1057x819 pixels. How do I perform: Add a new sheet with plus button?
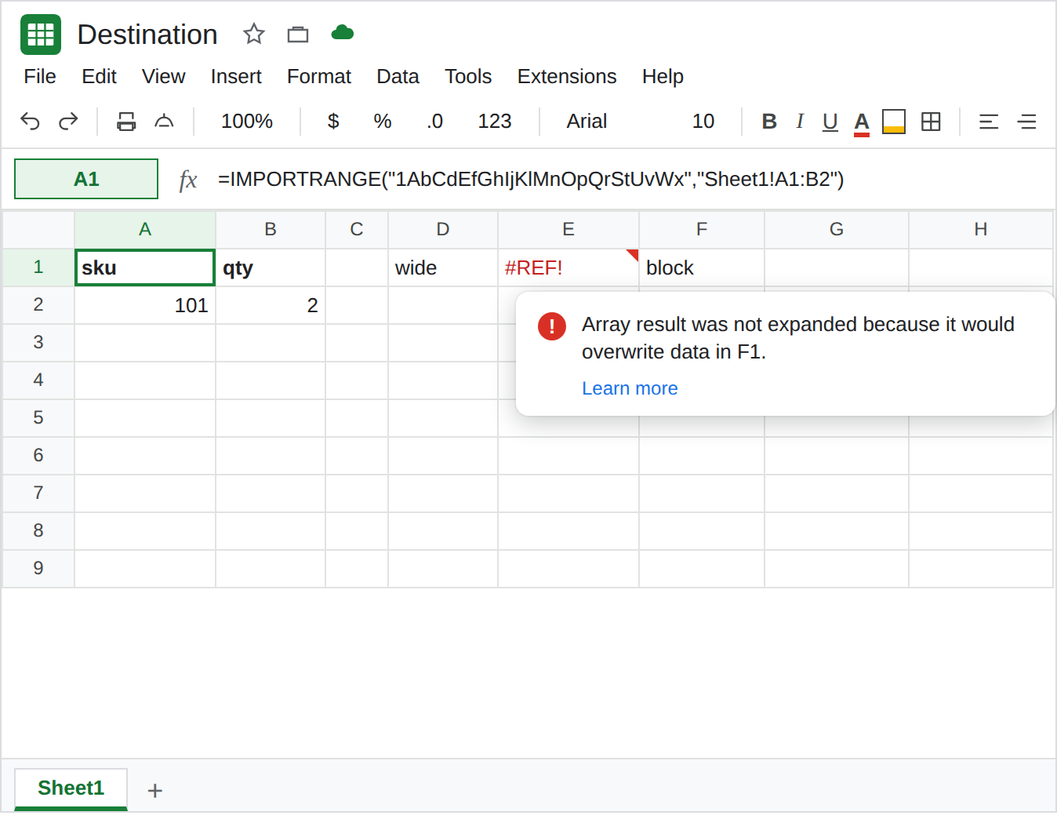pyautogui.click(x=155, y=791)
